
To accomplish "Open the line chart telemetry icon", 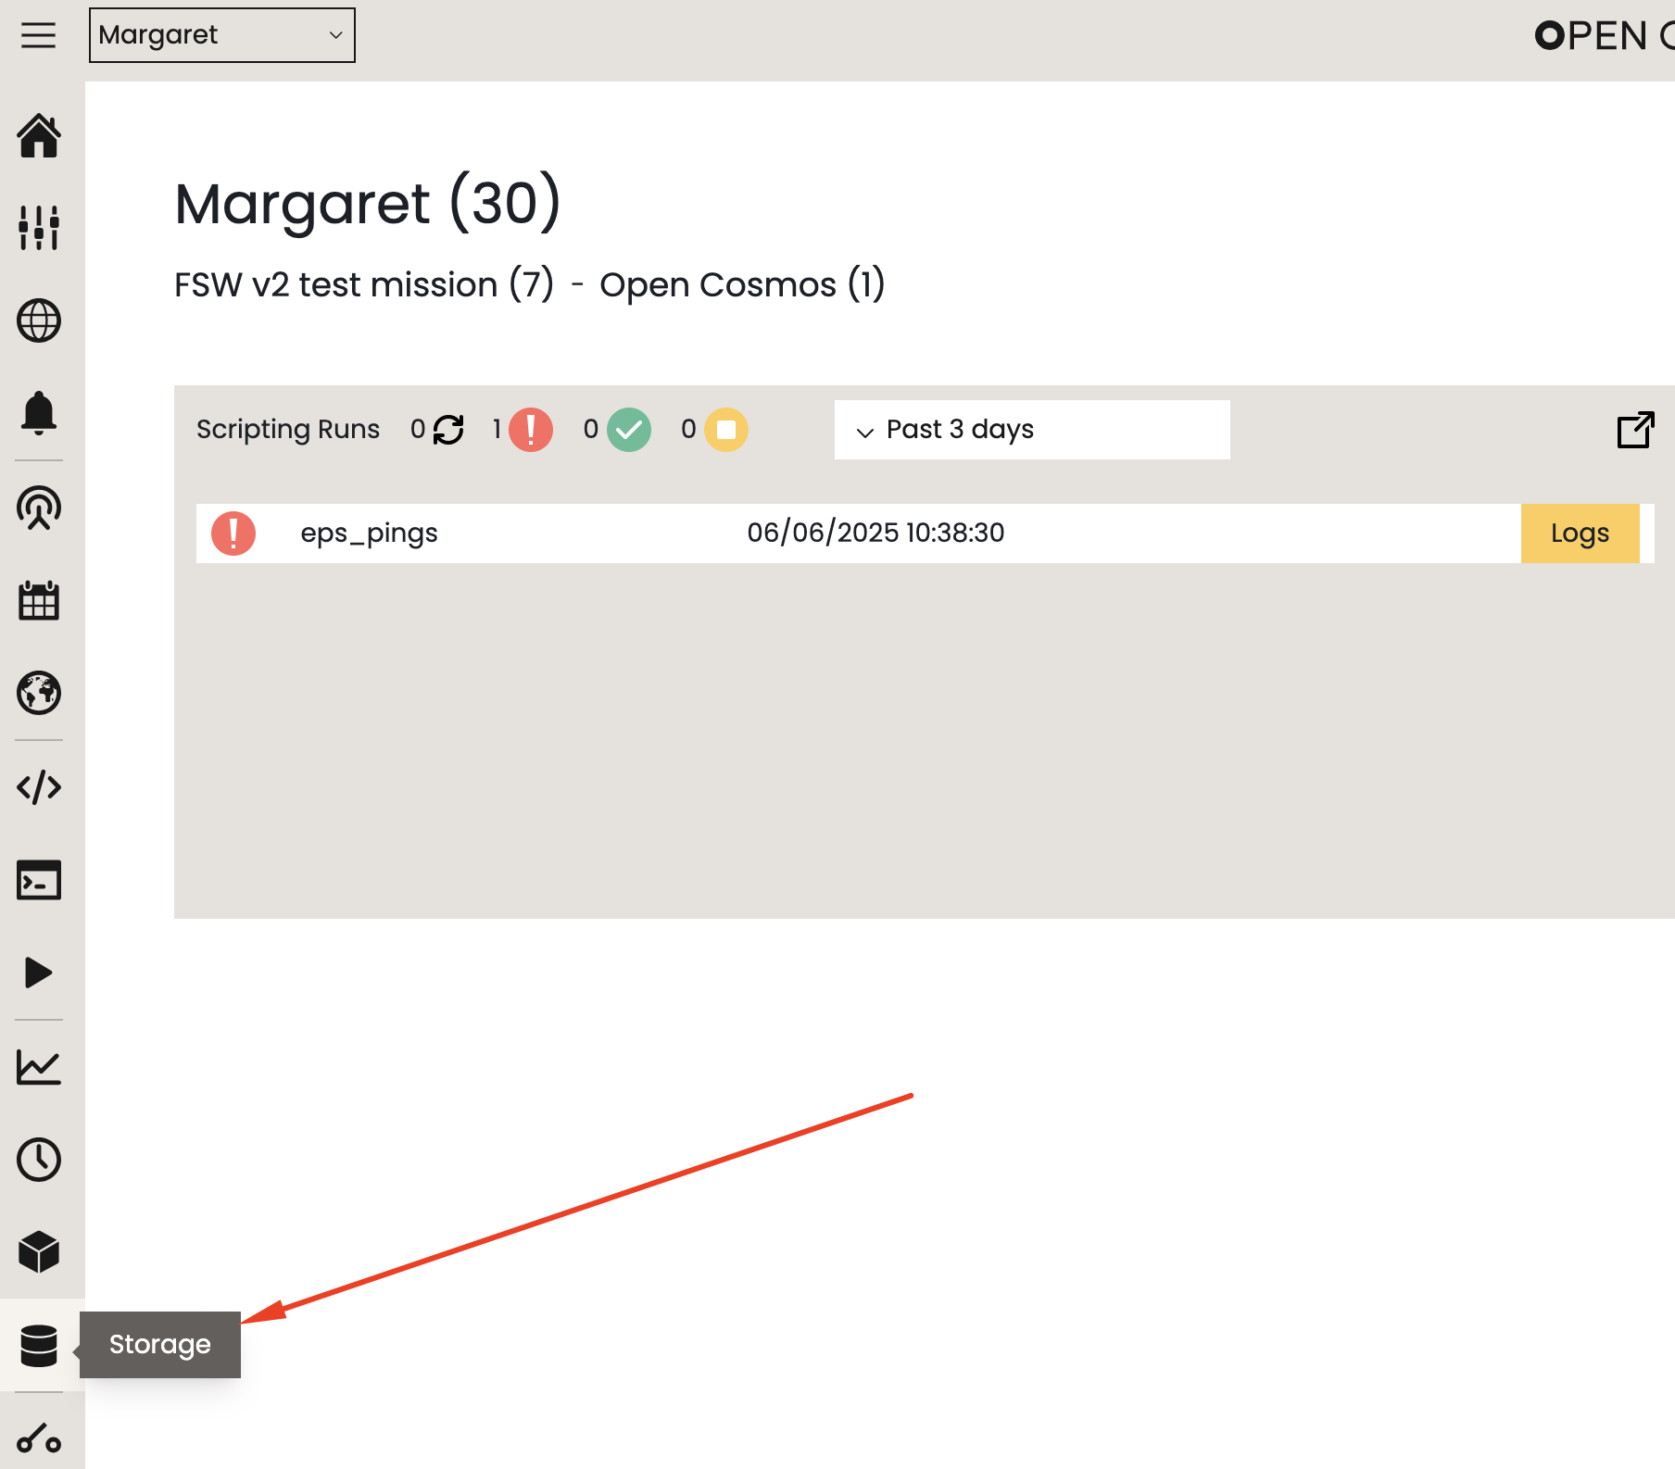I will (39, 1067).
